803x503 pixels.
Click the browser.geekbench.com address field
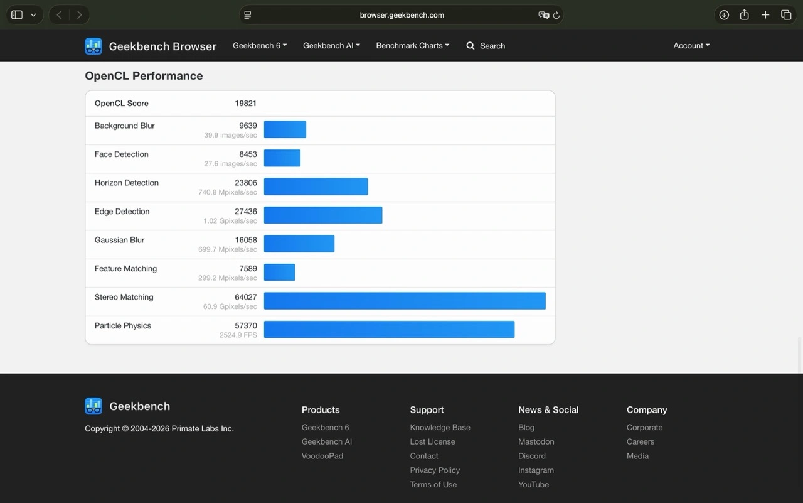point(401,15)
